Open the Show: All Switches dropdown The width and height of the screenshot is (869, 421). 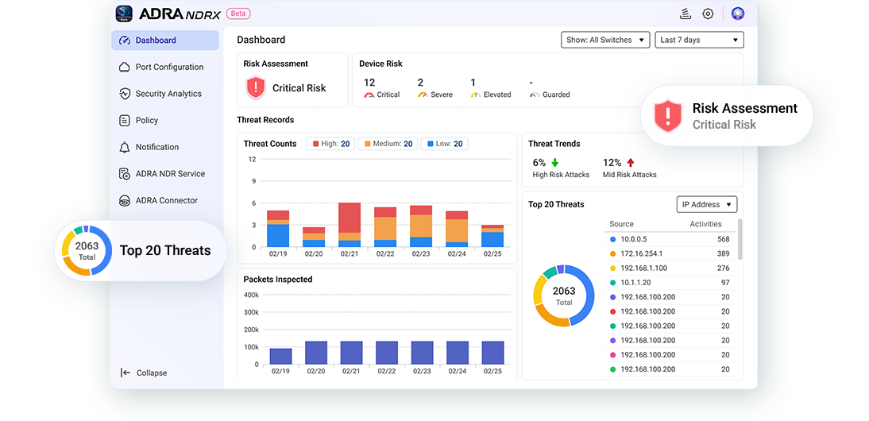605,40
